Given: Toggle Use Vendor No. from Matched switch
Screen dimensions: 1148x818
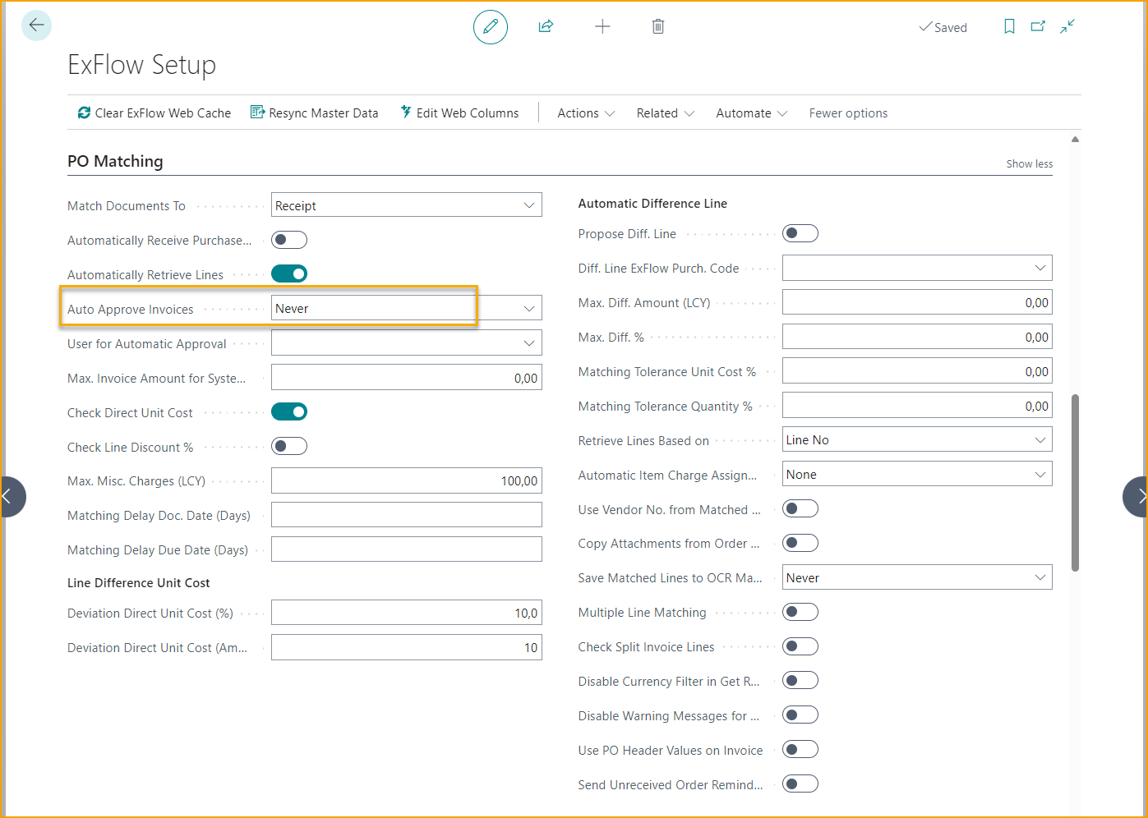Looking at the screenshot, I should 800,508.
